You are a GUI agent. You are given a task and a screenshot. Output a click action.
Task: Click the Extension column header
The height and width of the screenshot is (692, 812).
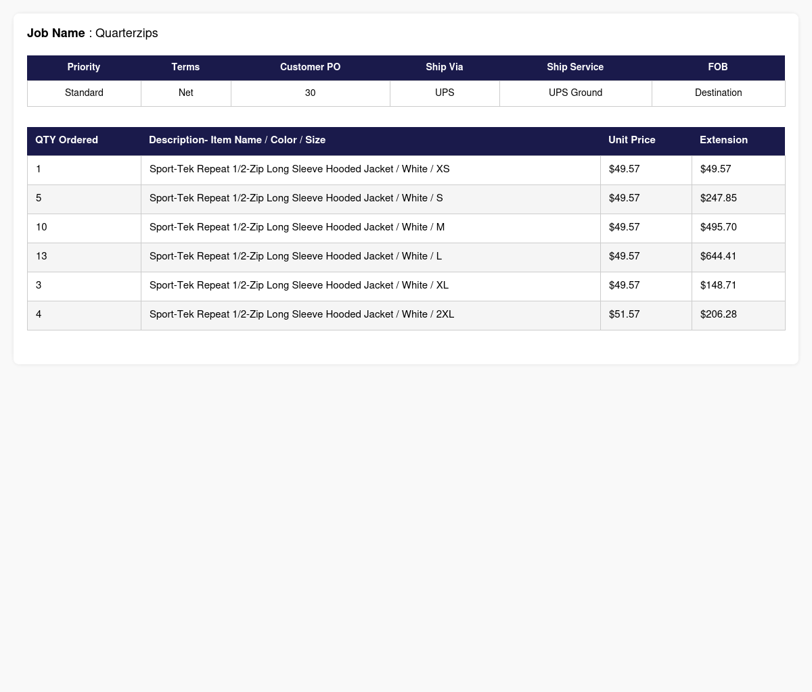click(x=738, y=141)
